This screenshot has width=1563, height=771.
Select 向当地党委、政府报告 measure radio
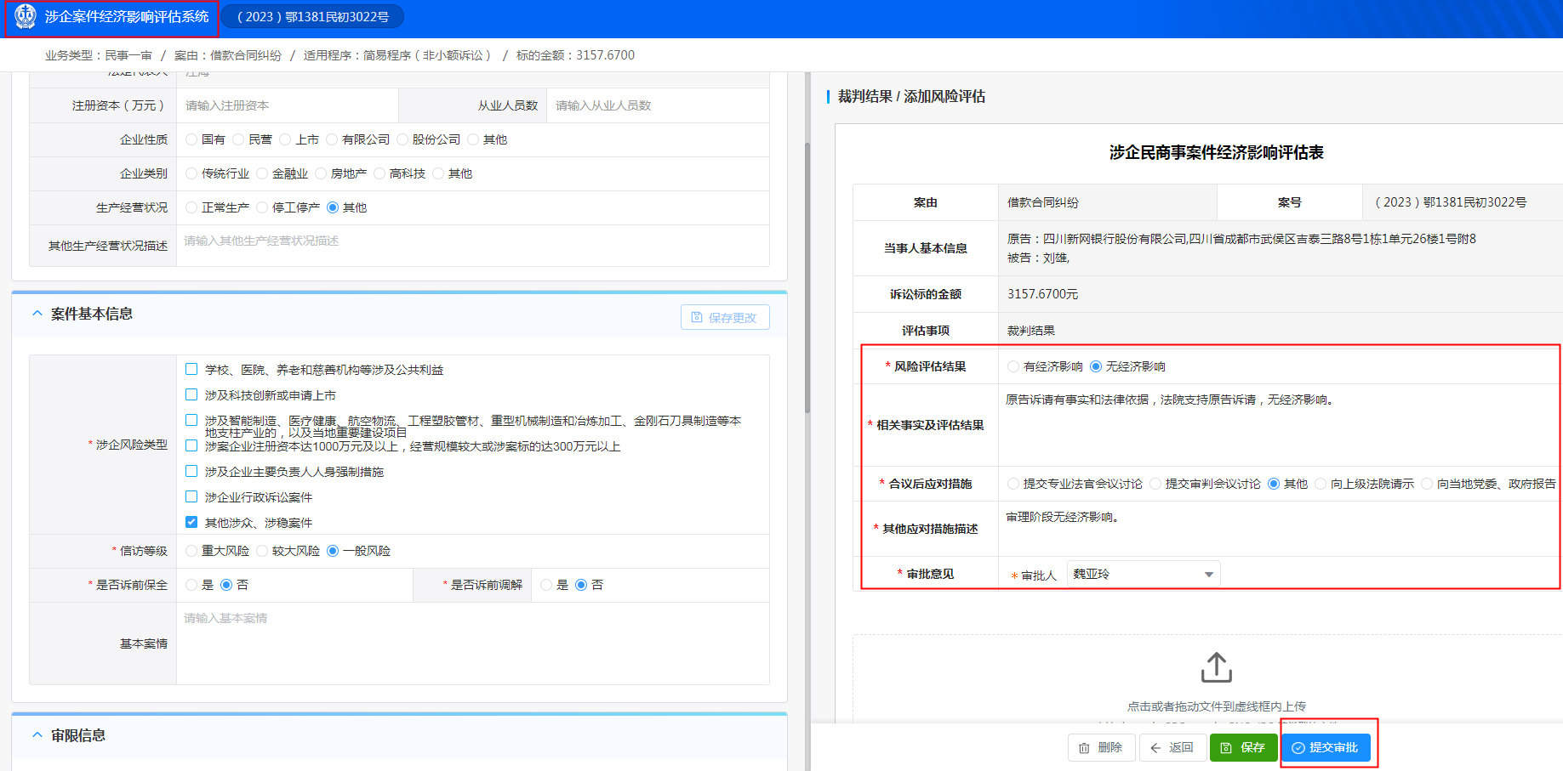[x=1427, y=484]
